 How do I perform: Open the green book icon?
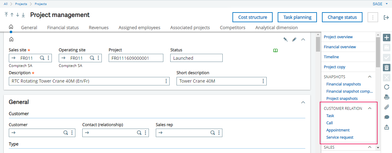point(275,50)
